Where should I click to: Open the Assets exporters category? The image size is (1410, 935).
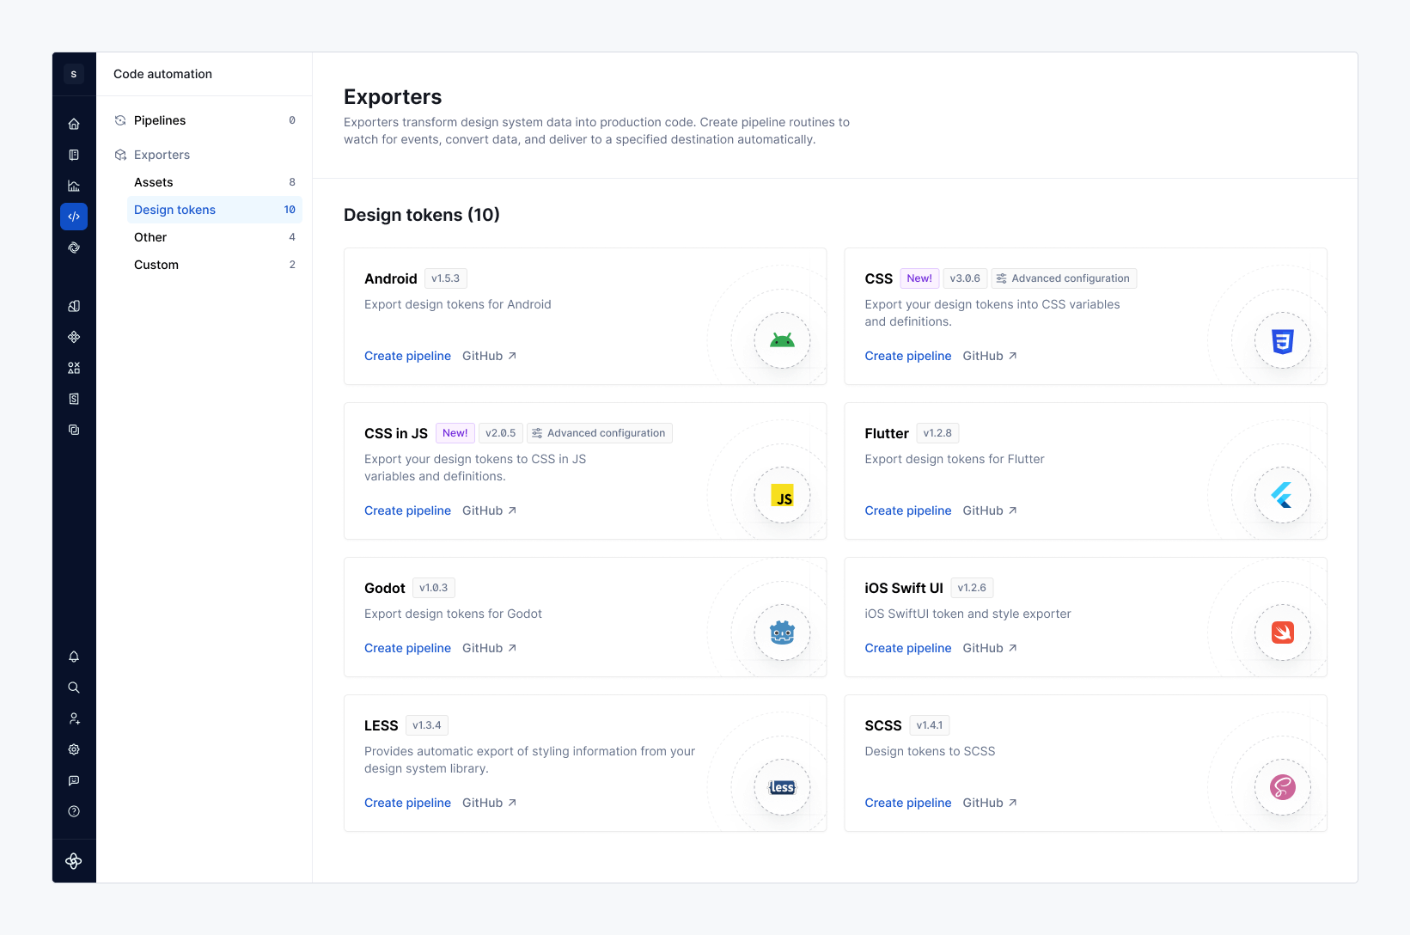215,182
